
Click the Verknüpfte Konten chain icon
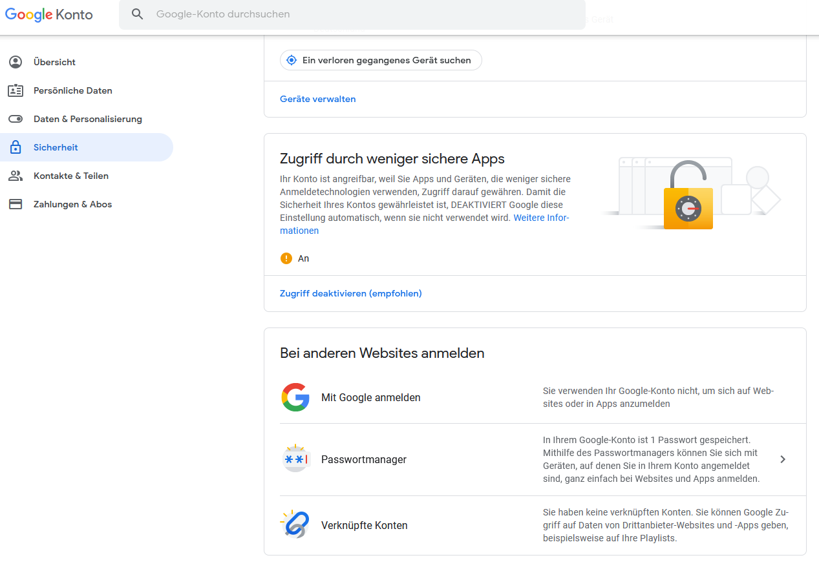point(295,524)
